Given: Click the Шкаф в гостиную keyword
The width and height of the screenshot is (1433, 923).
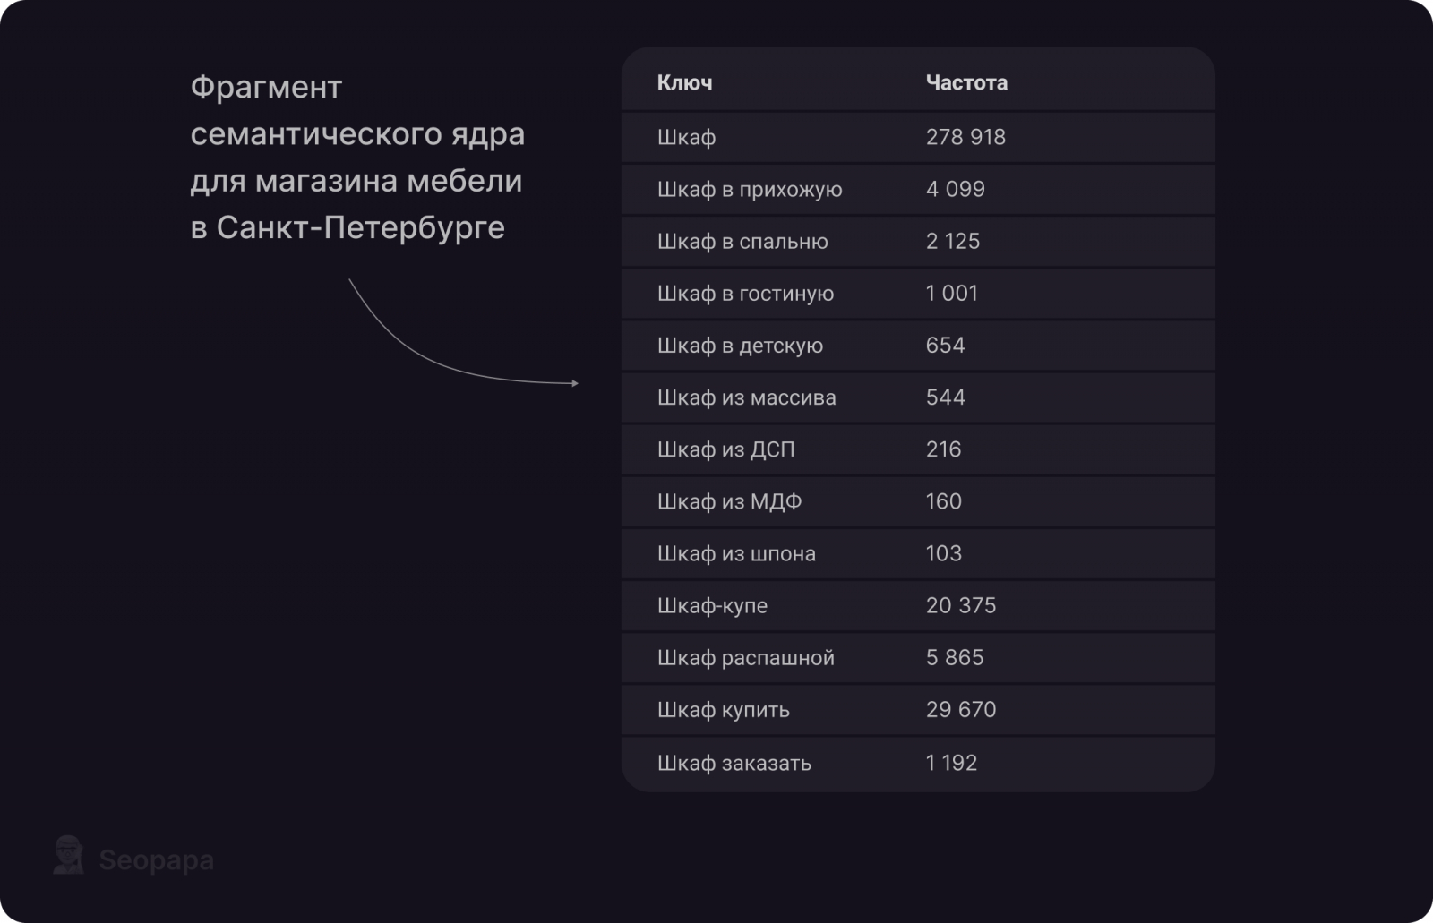Looking at the screenshot, I should 745,293.
